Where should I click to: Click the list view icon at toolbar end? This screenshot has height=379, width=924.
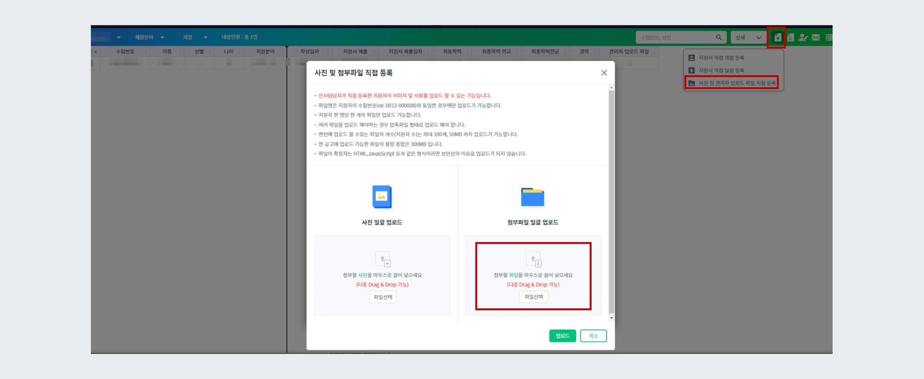pos(829,38)
